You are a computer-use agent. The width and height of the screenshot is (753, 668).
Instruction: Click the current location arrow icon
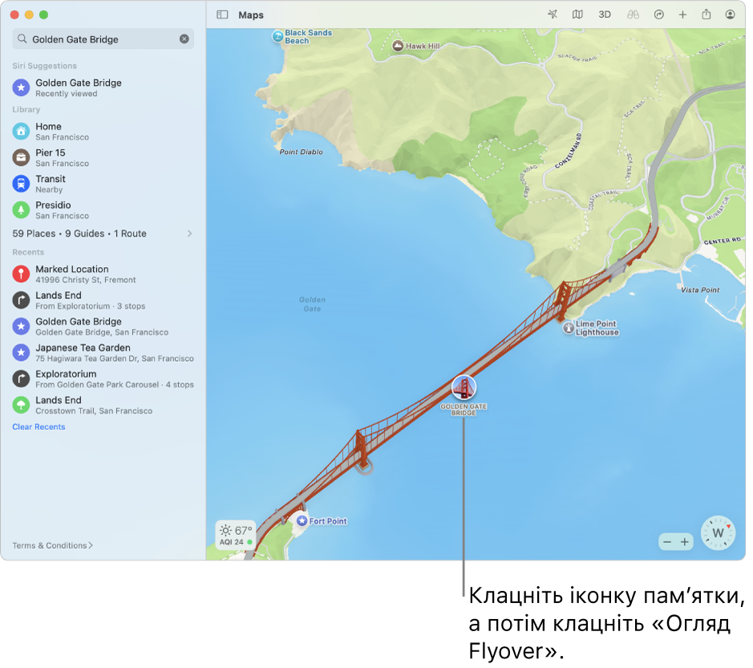553,15
